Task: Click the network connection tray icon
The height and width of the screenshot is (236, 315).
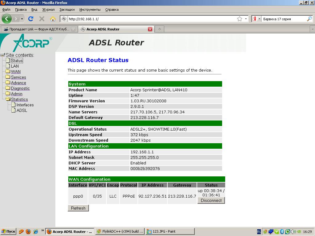Action: coord(271,232)
